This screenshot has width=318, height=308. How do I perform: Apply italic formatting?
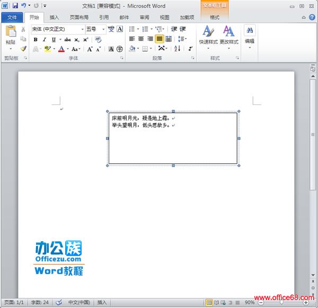click(45, 39)
